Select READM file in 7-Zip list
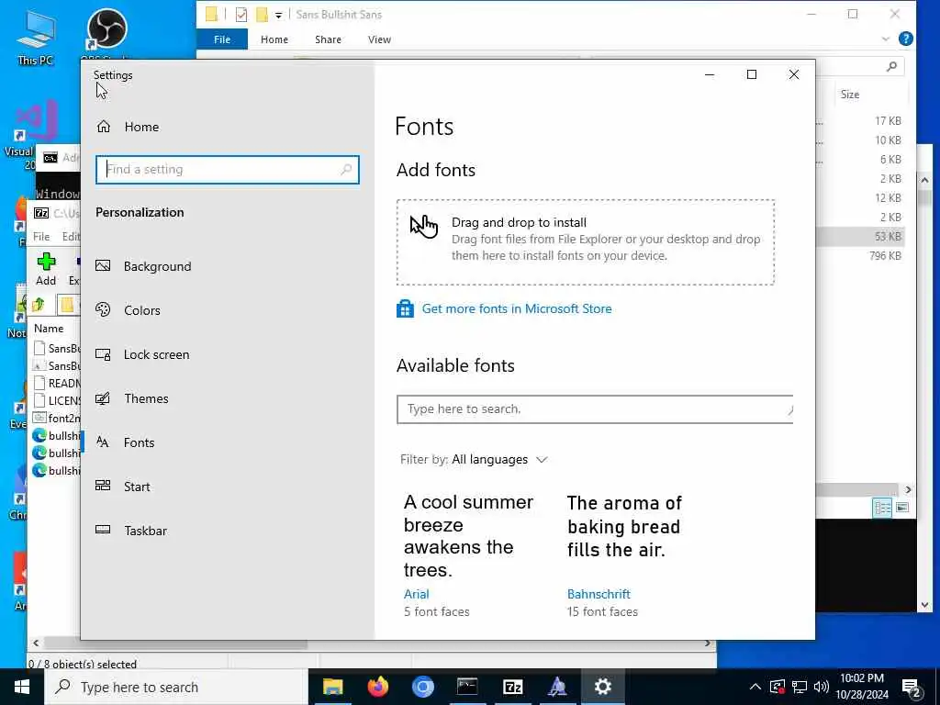The width and height of the screenshot is (940, 705). [x=57, y=383]
